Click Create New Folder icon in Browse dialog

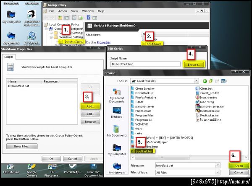217,81
